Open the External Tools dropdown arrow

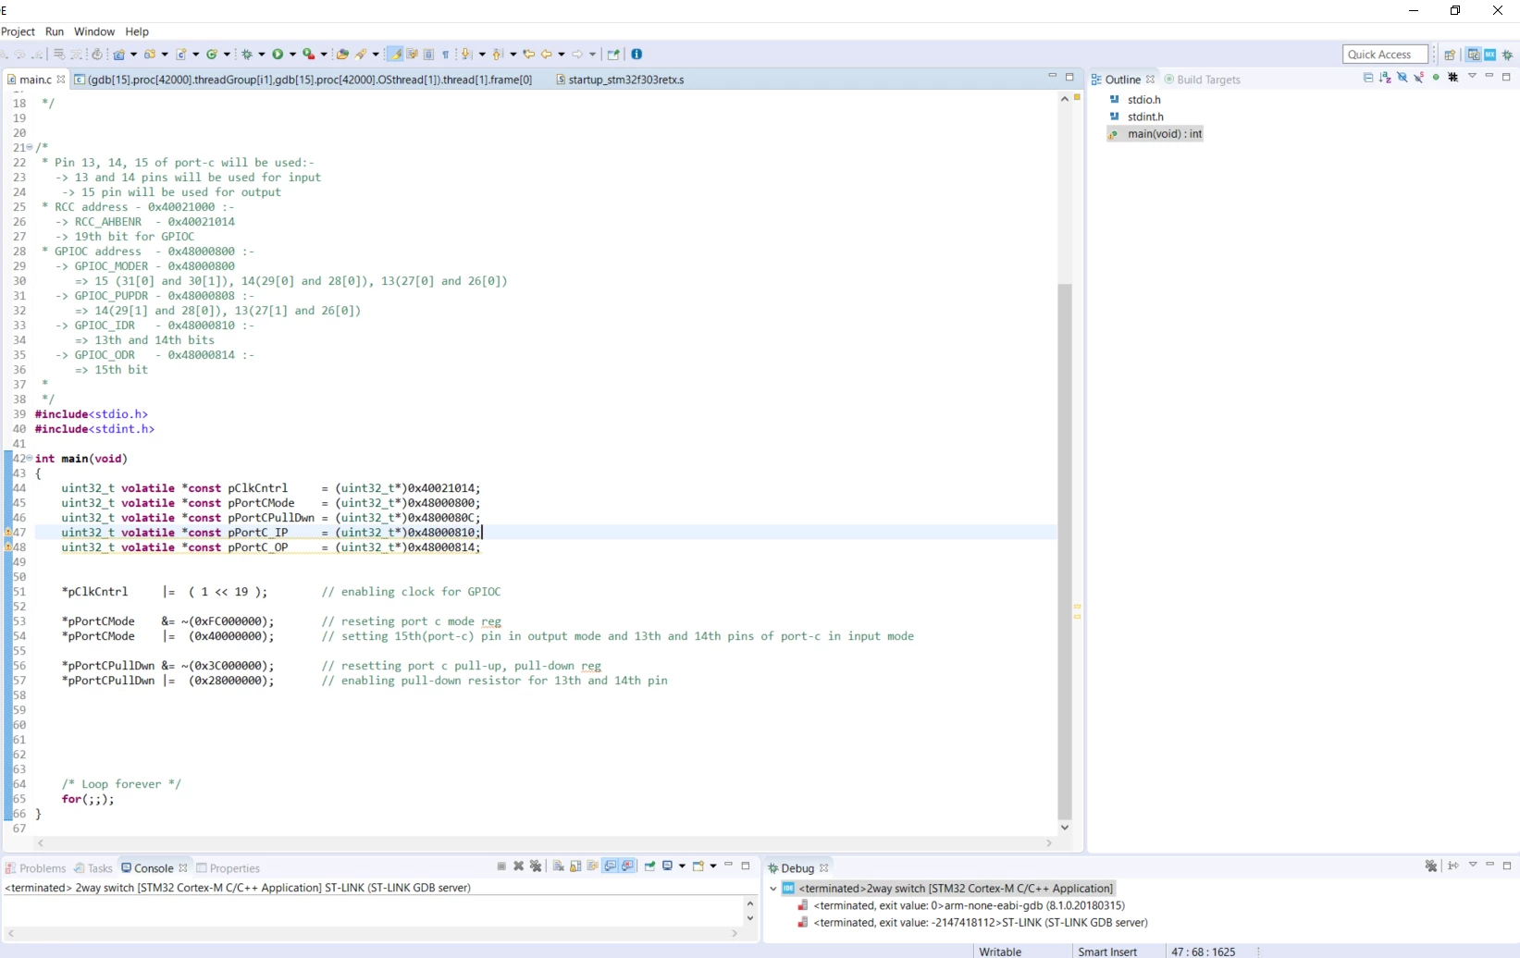tap(324, 55)
